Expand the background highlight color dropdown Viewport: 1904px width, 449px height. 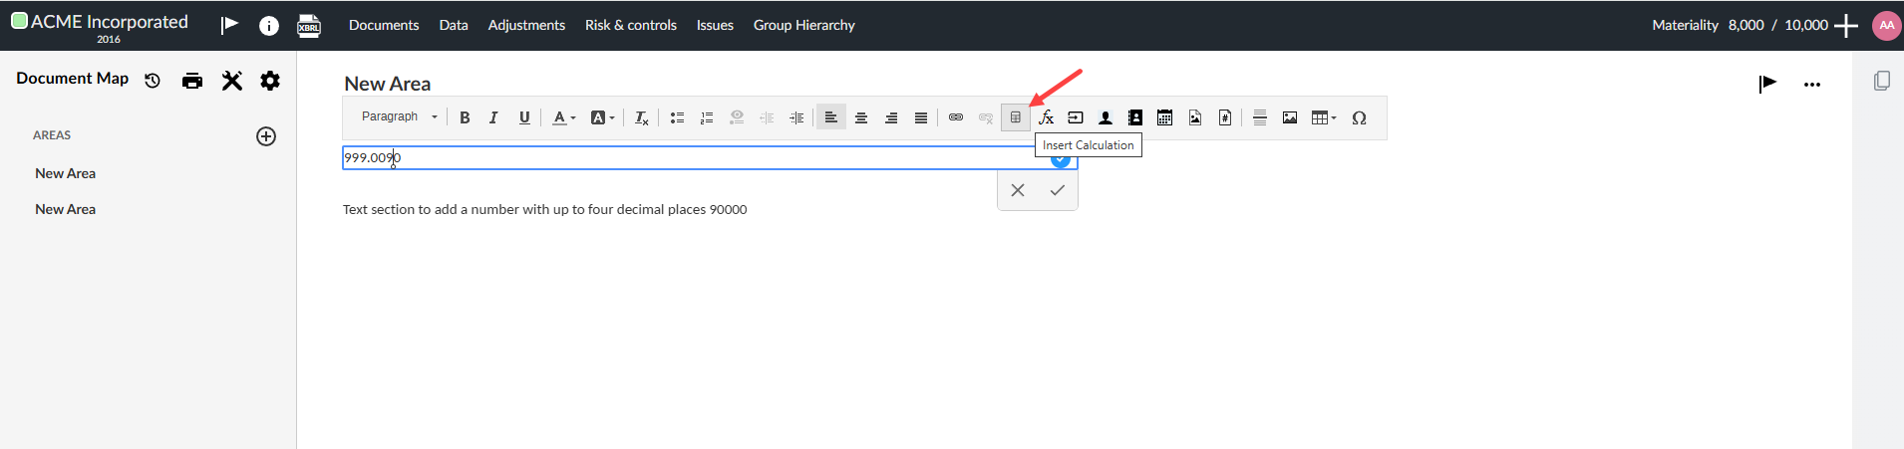[x=612, y=117]
